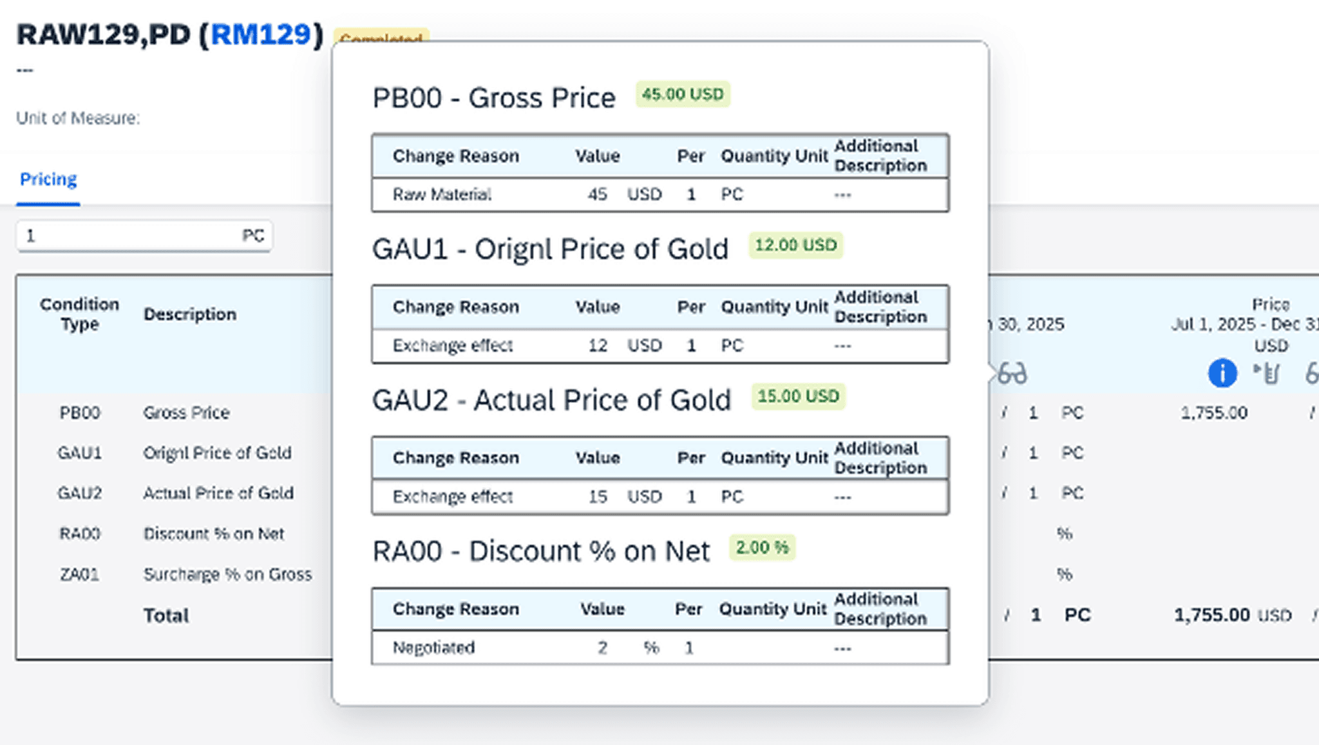Screen dimensions: 1319x745
Task: Click the Exchange effect entry under GAU1
Action: pos(453,345)
